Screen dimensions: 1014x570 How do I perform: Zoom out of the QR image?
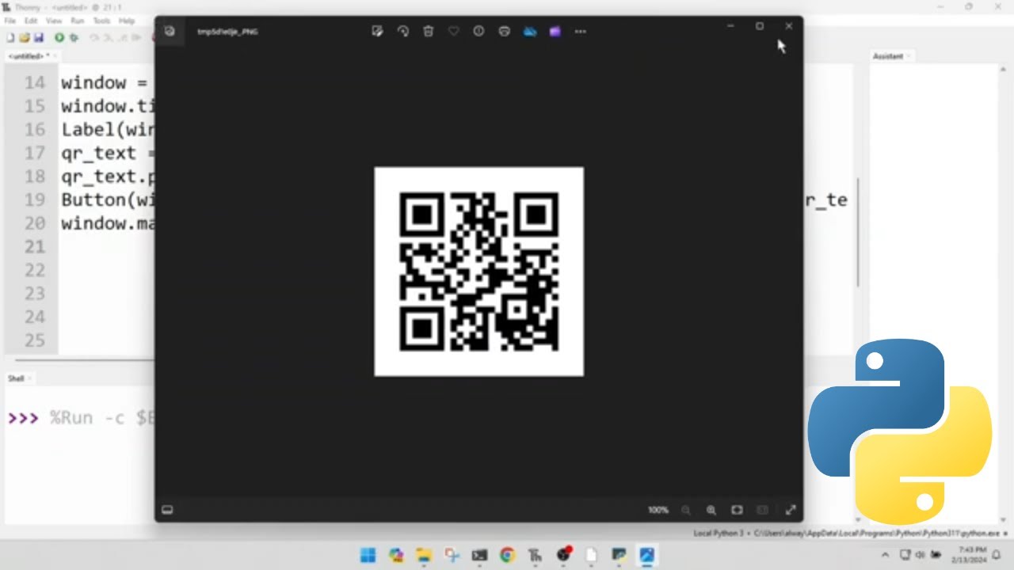[x=686, y=510]
